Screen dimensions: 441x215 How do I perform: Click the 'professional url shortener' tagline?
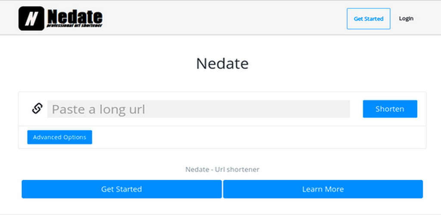pyautogui.click(x=74, y=27)
